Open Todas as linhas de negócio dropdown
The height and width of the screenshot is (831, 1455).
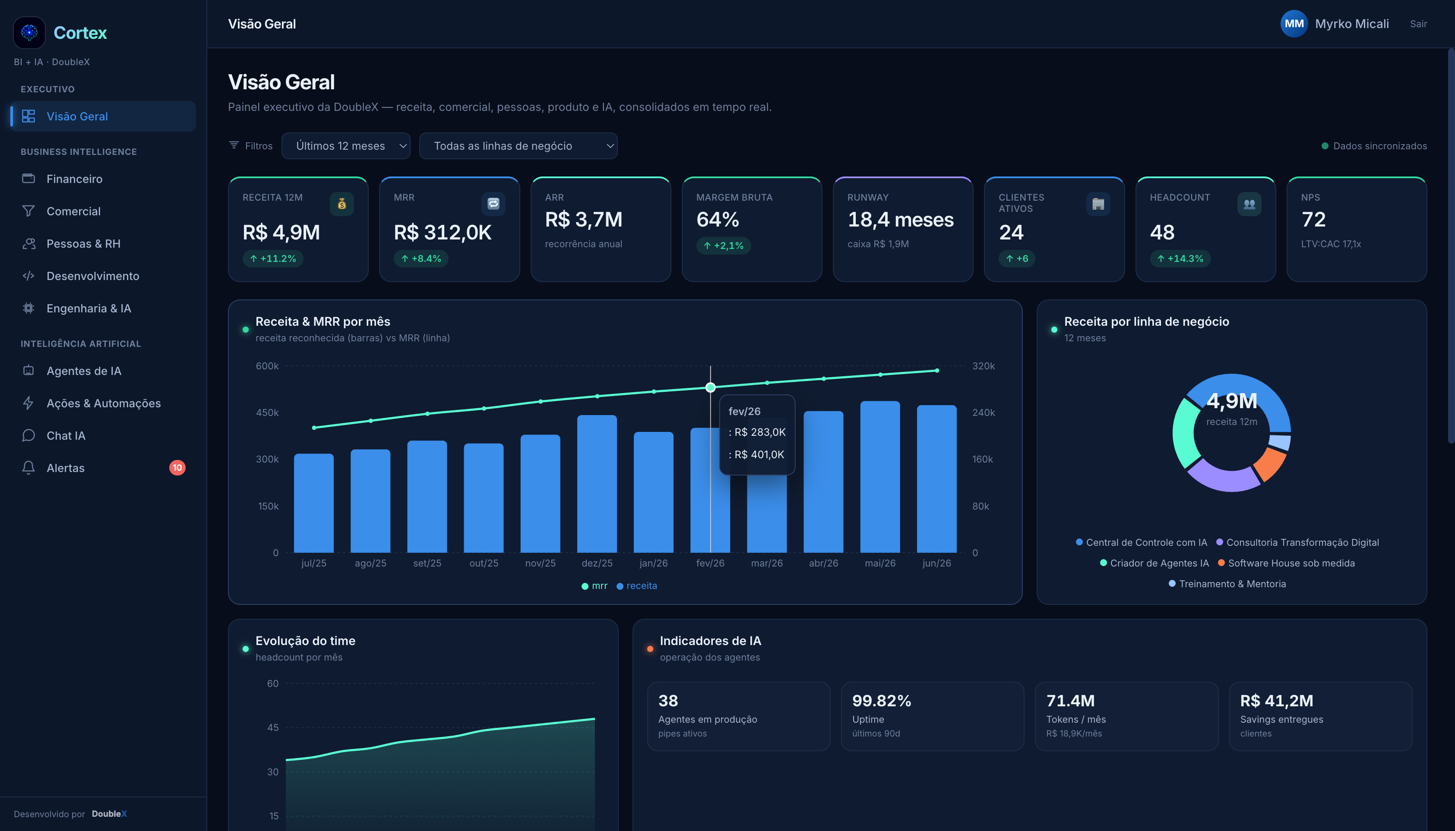518,146
